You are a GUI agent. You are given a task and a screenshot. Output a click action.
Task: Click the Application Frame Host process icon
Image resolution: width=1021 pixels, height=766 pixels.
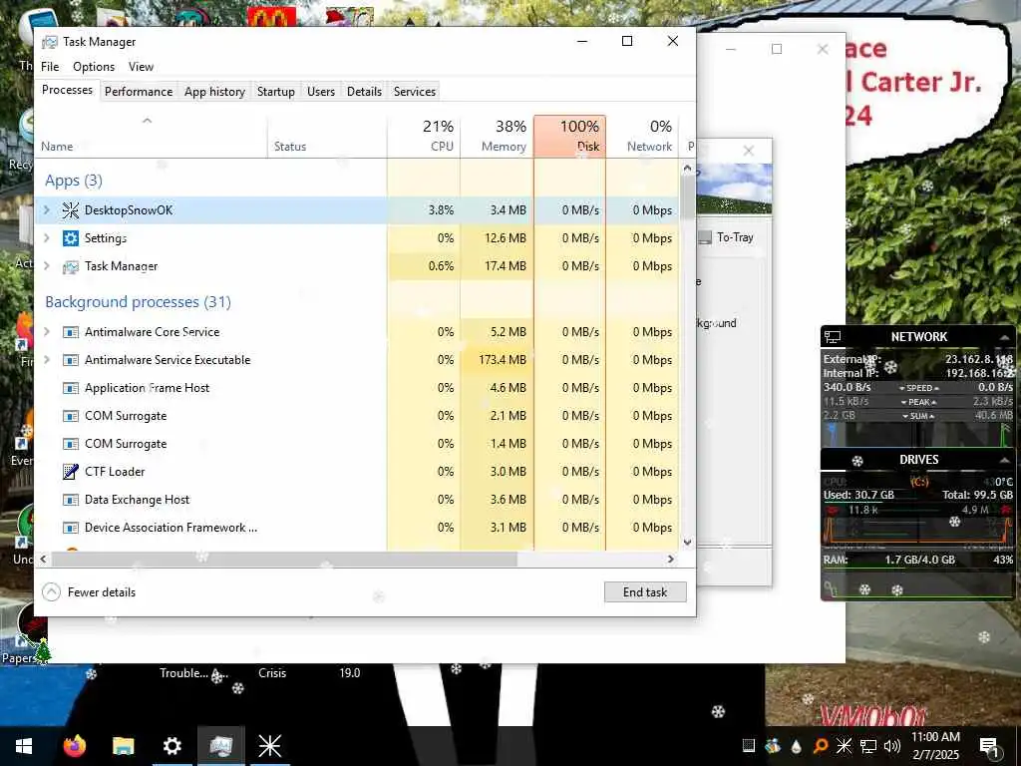[x=71, y=388]
